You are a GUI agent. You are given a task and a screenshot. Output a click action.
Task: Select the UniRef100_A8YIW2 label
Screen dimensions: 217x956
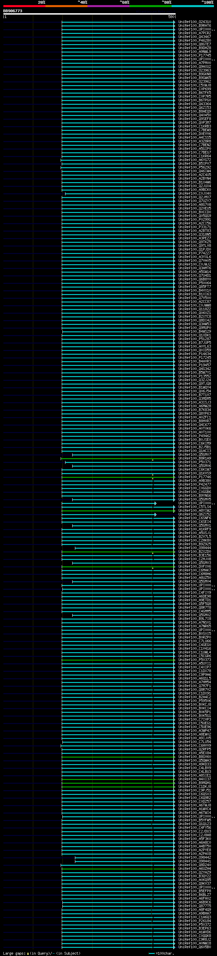click(195, 511)
